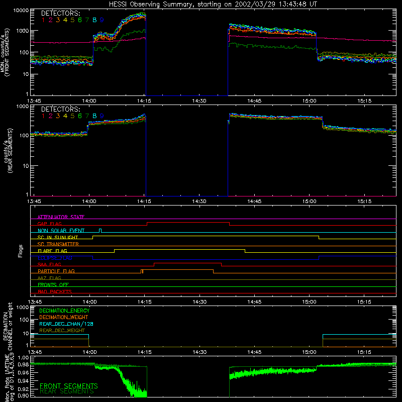
Task: Click the FLARE_FLAG rising edge after 14:00
Action: click(x=115, y=251)
